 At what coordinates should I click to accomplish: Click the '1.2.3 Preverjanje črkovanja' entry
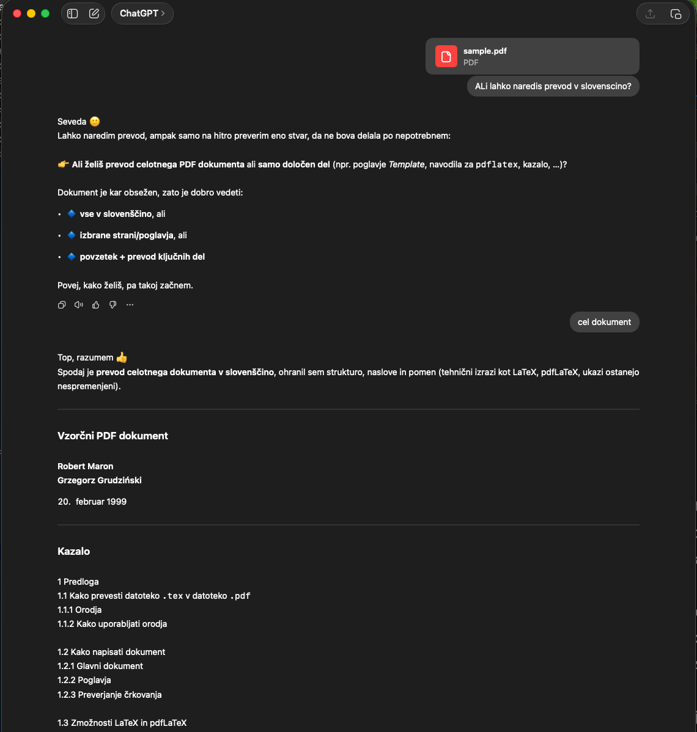pos(109,694)
